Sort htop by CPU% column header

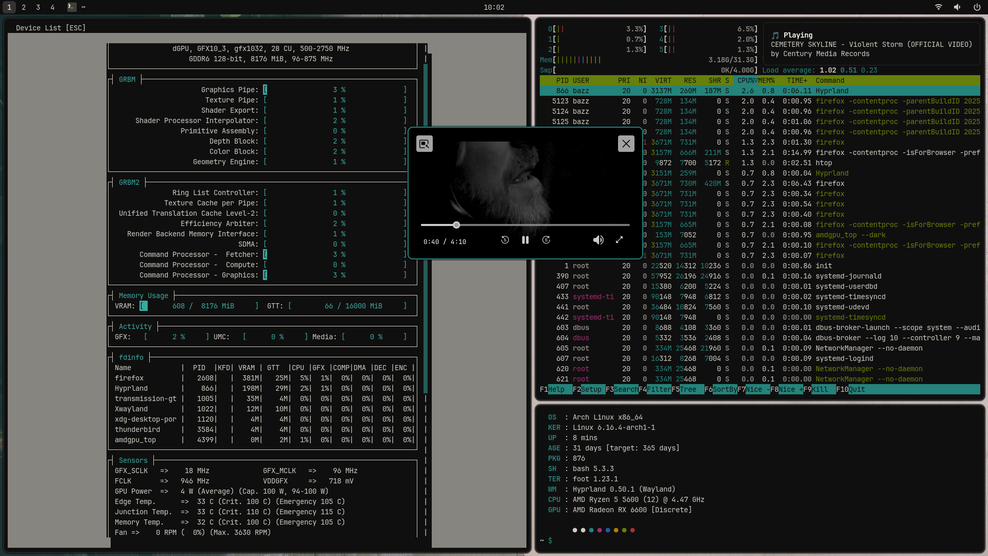pyautogui.click(x=745, y=81)
